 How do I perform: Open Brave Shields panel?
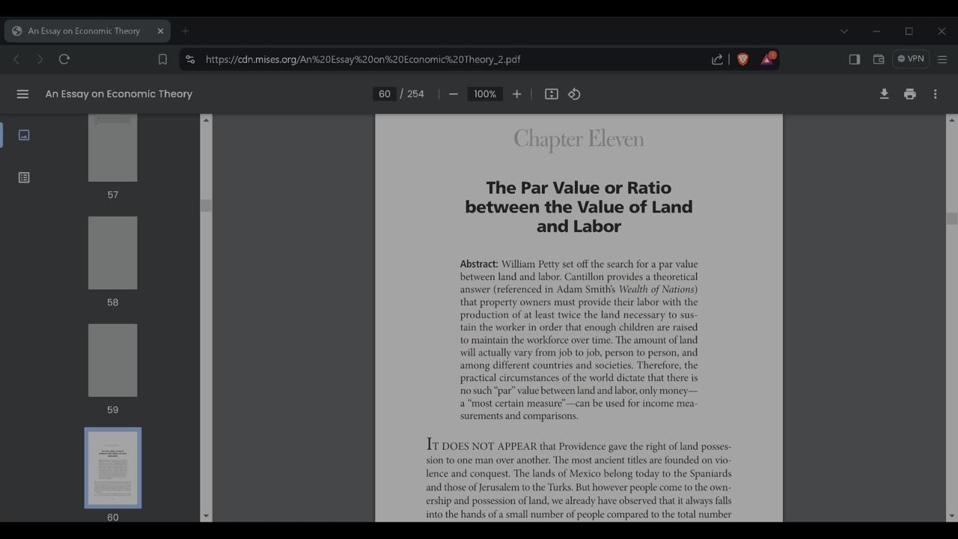click(742, 59)
